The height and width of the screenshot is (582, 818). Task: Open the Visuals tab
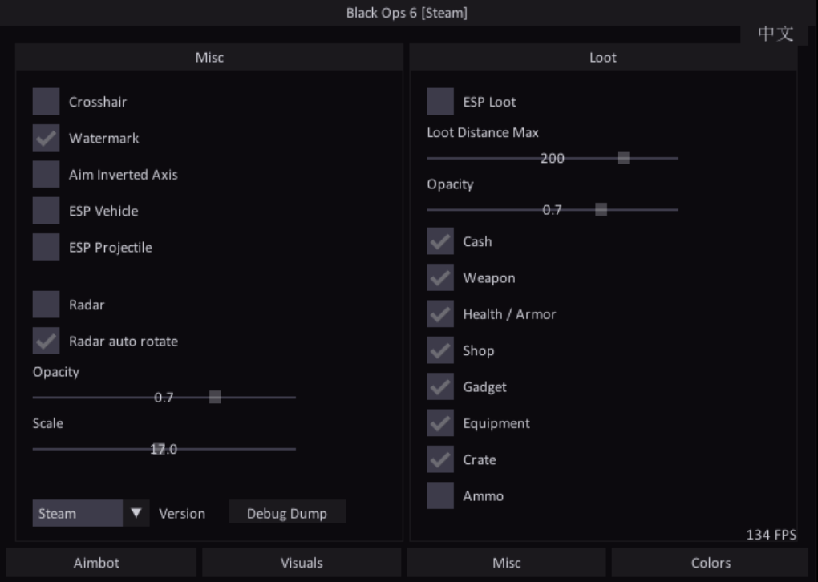[302, 563]
